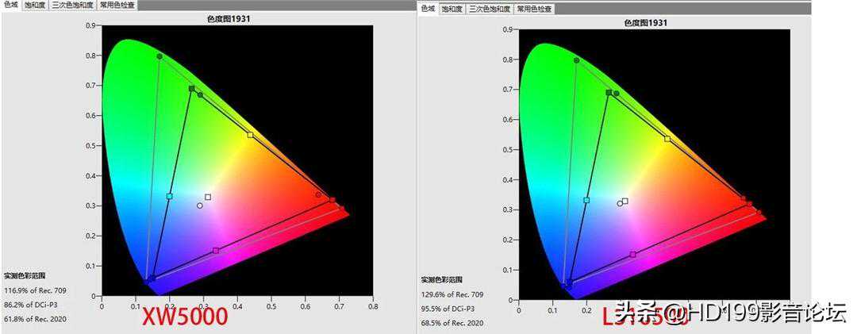
Task: Select the 色域 tab in right panel
Action: pyautogui.click(x=428, y=9)
